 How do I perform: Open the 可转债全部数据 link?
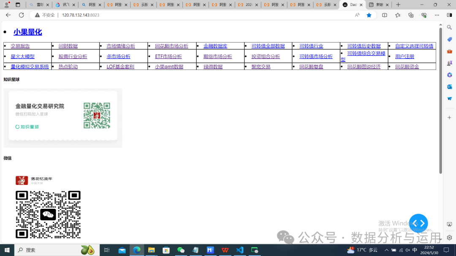pyautogui.click(x=268, y=46)
